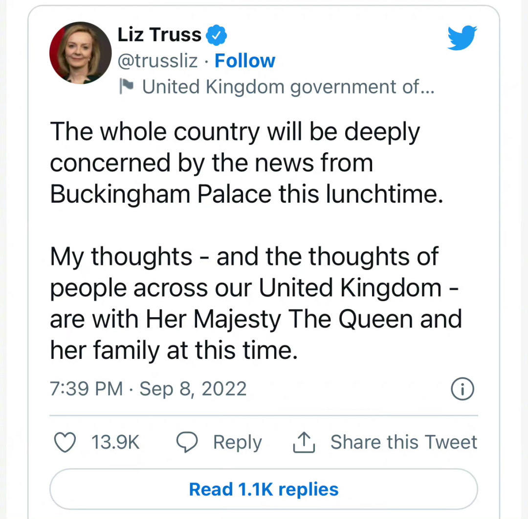Viewport: 528px width, 519px height.
Task: Select the Share this Tweet text
Action: pos(403,443)
